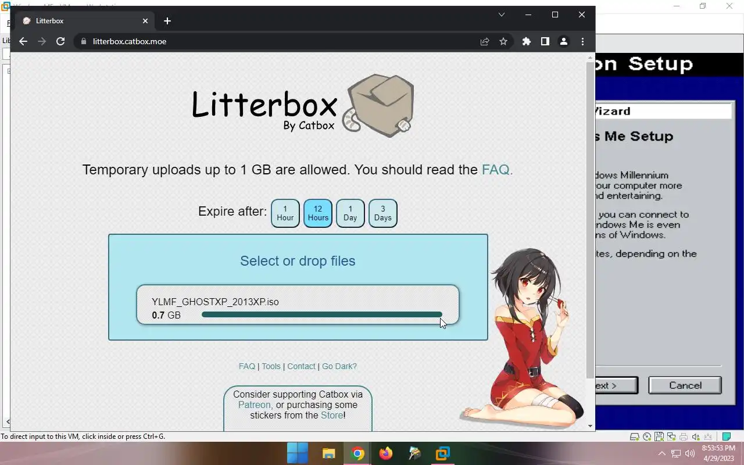Set expiry to 1 Hour
This screenshot has height=465, width=744.
[285, 213]
